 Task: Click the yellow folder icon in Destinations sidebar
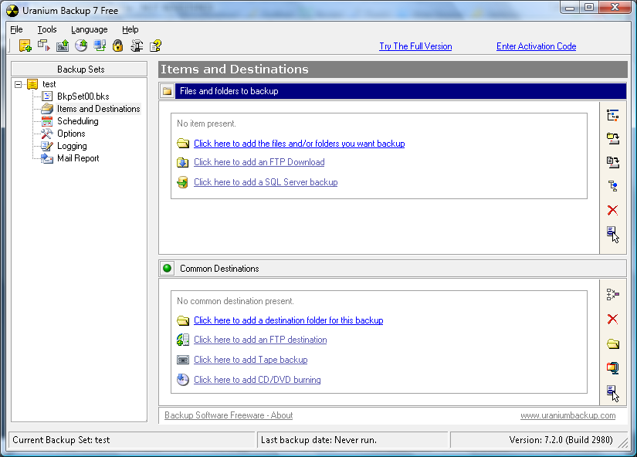click(x=613, y=344)
